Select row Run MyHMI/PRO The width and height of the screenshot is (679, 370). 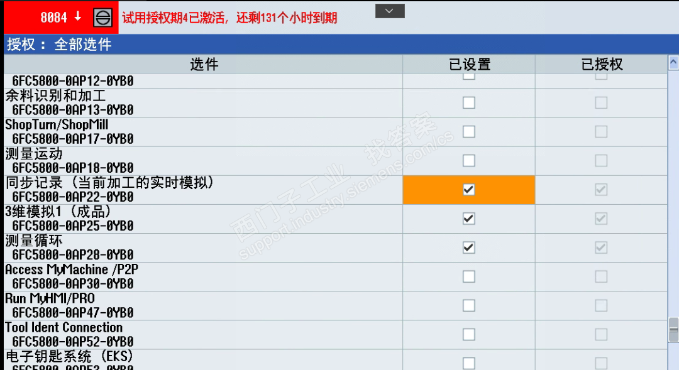[336, 306]
